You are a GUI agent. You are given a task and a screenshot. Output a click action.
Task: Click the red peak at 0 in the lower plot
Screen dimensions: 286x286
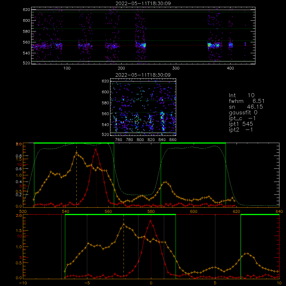(150, 221)
